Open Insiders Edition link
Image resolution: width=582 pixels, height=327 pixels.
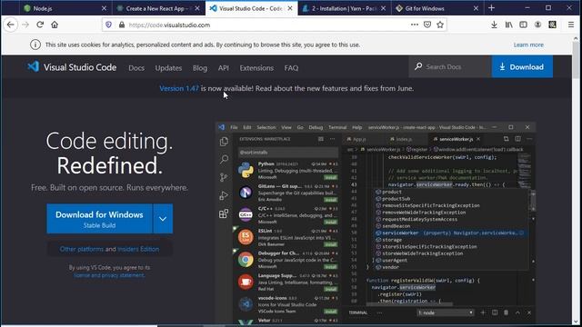pos(138,249)
